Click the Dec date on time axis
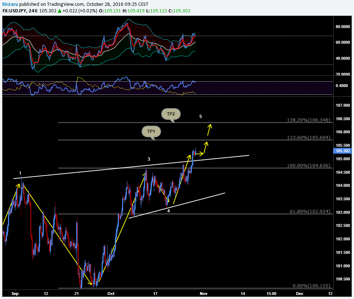Image resolution: width=354 pixels, height=299 pixels. coord(300,294)
